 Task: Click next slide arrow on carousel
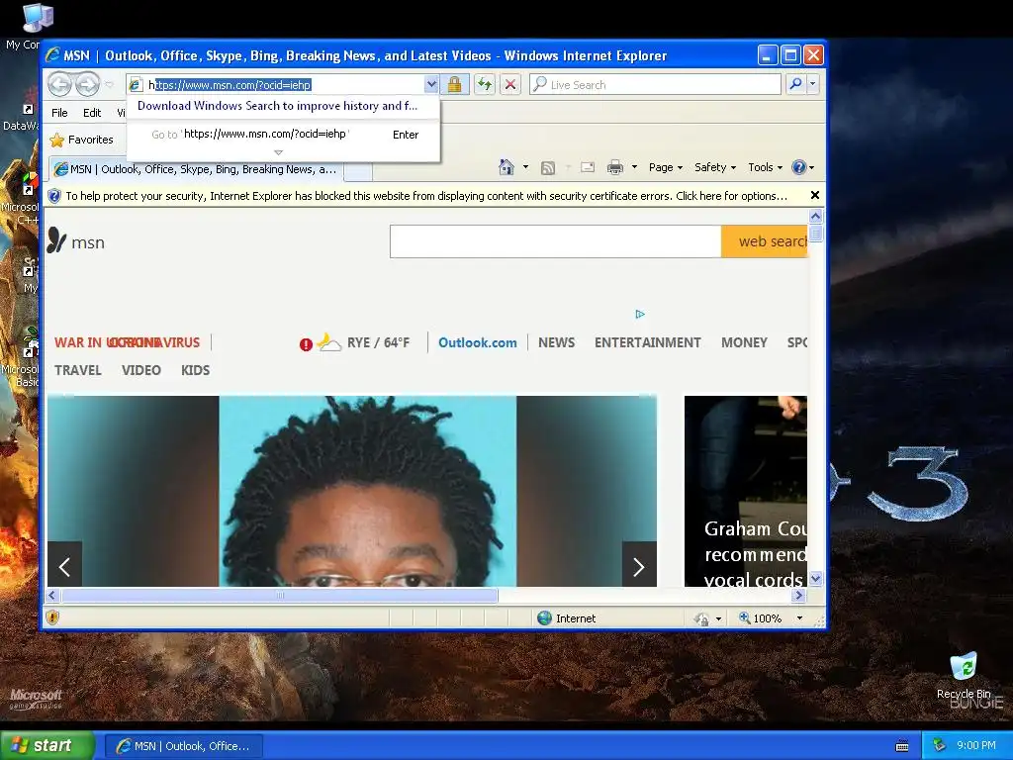tap(639, 564)
